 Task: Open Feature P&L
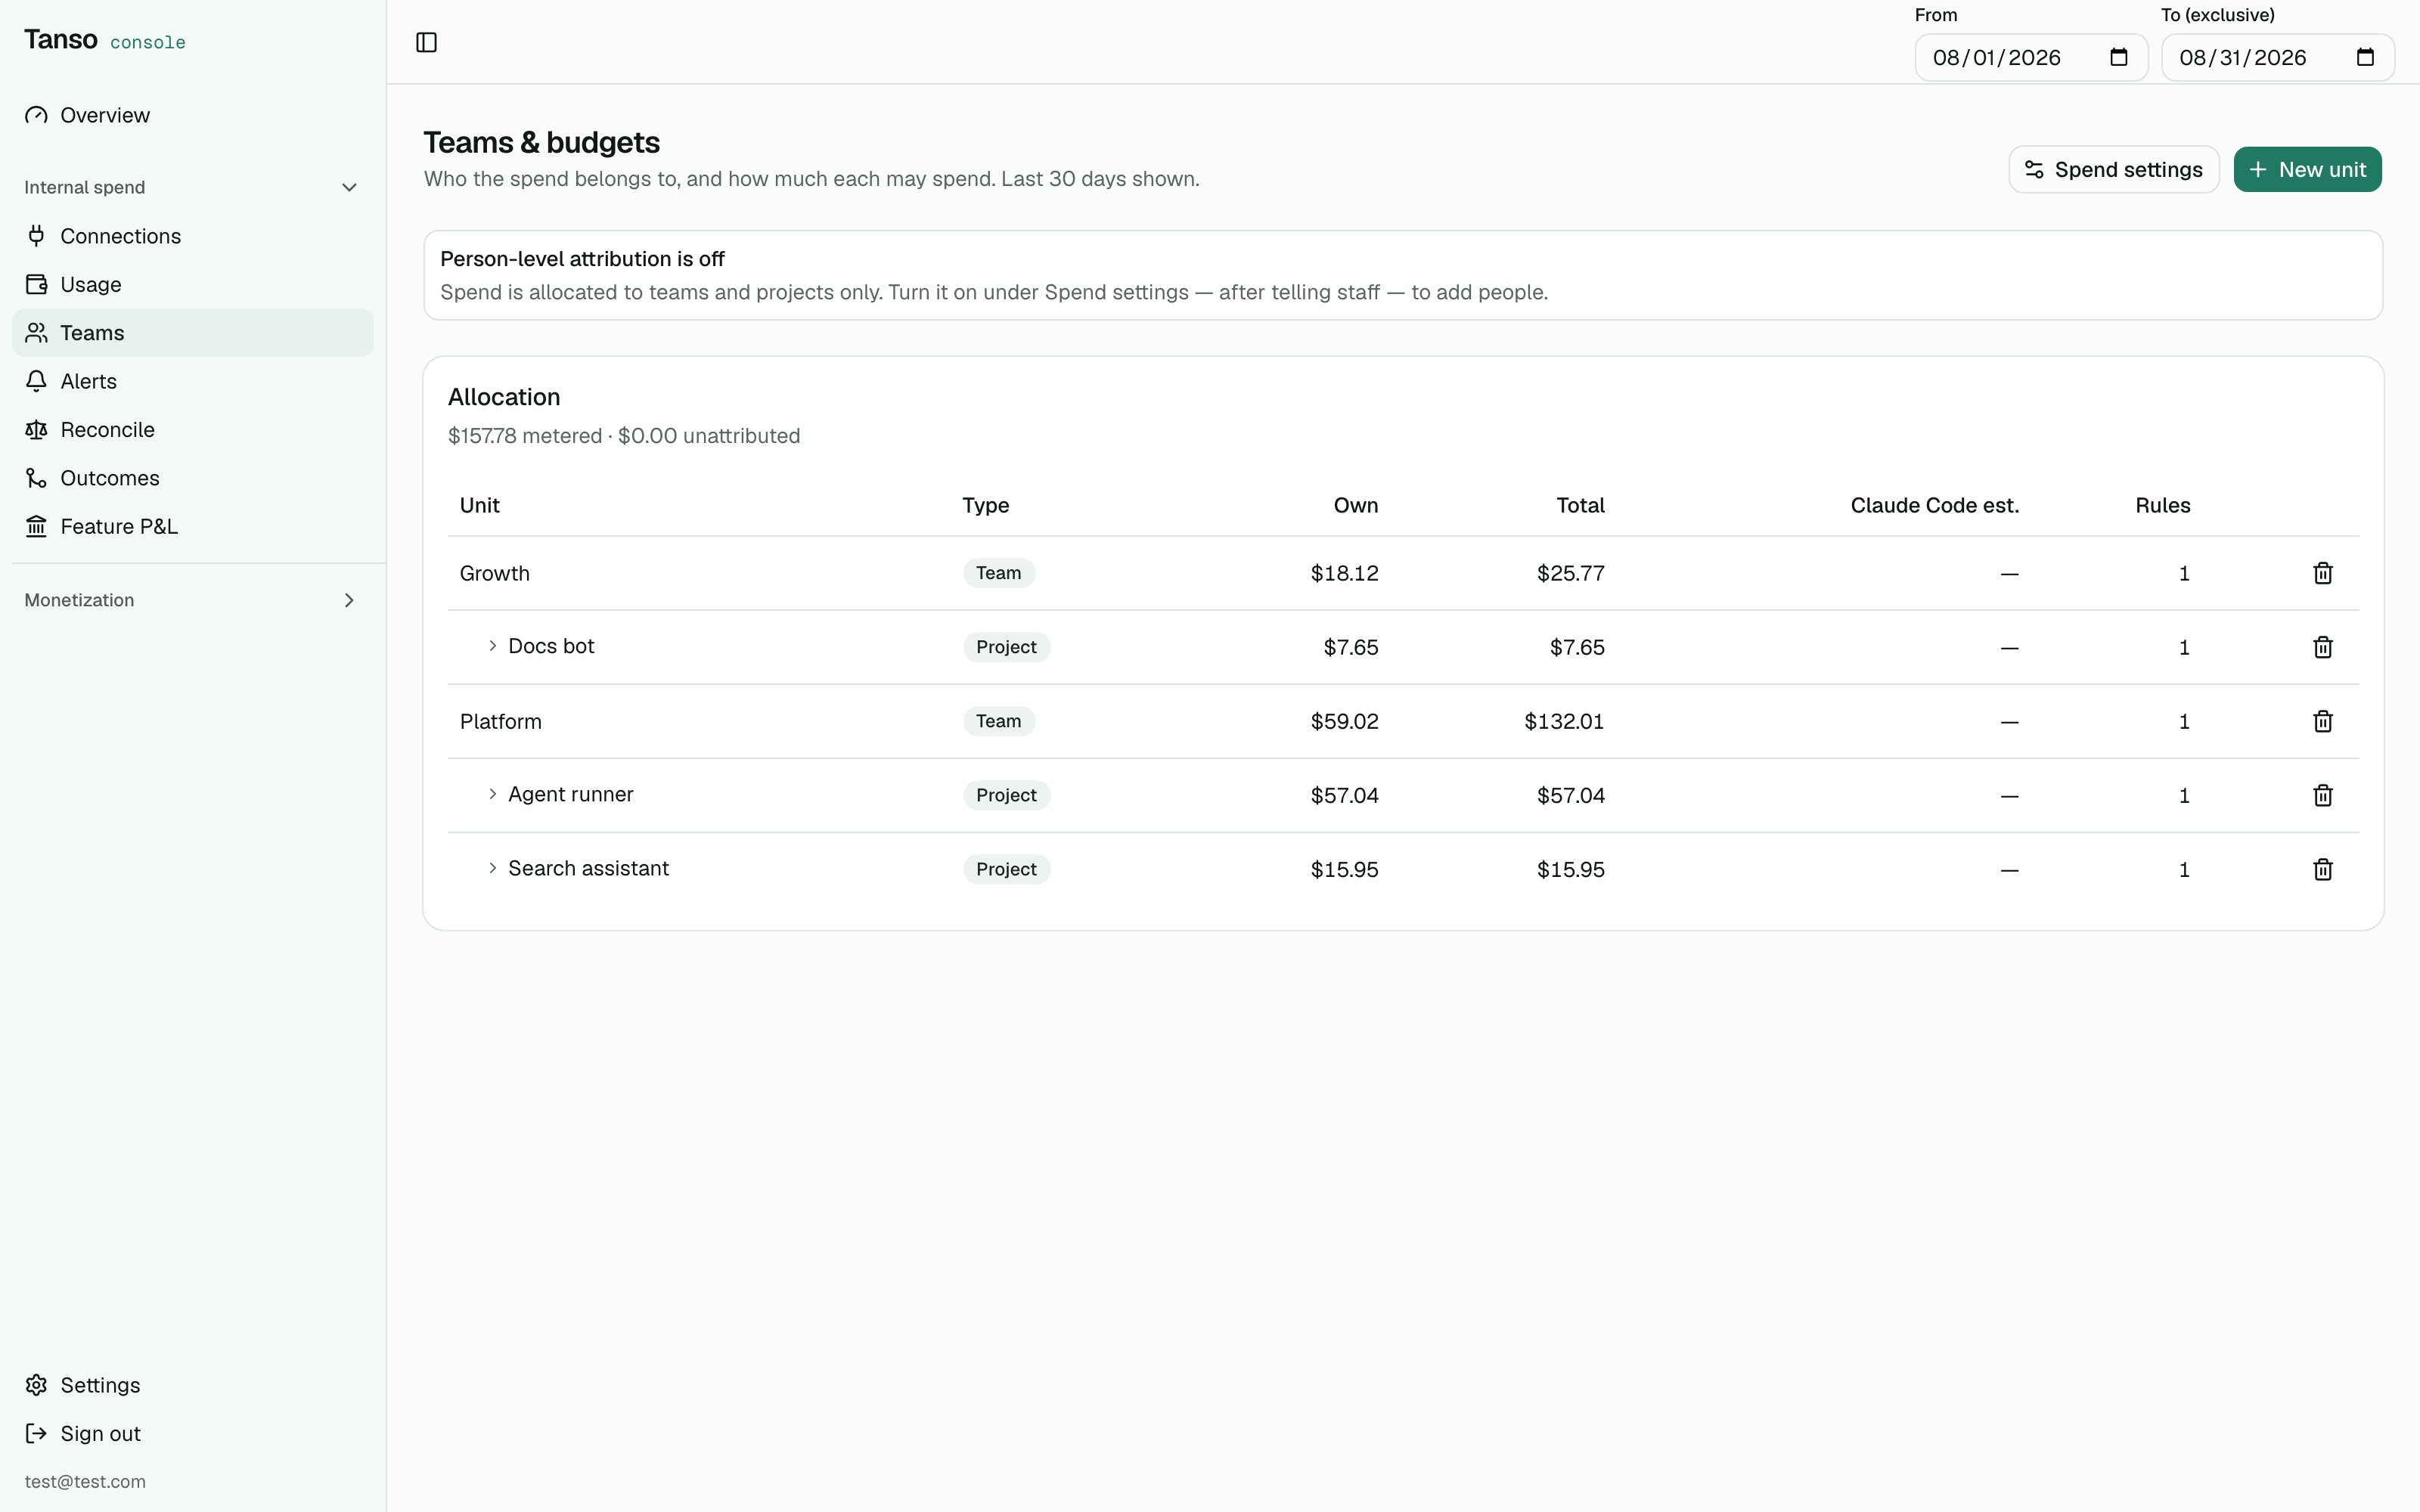click(192, 526)
